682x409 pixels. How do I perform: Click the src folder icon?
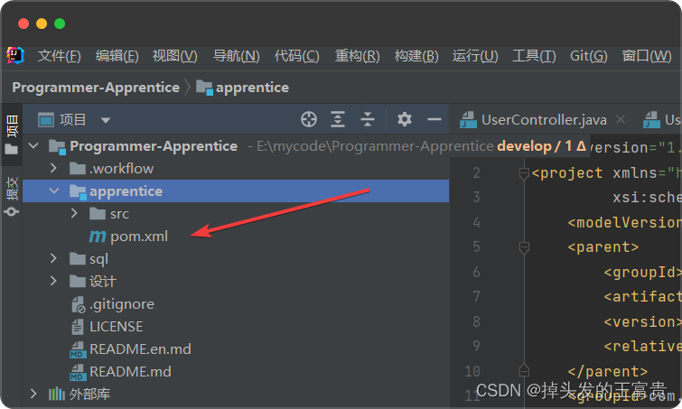coord(98,213)
